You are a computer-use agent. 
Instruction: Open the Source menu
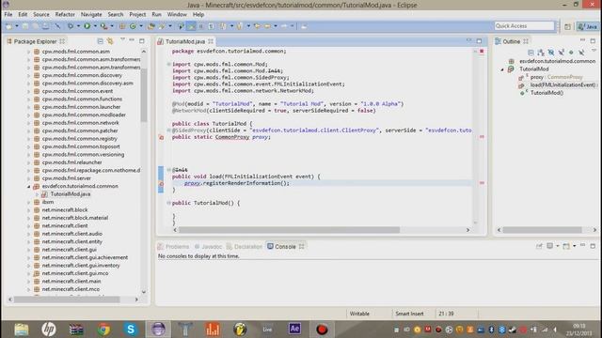41,15
